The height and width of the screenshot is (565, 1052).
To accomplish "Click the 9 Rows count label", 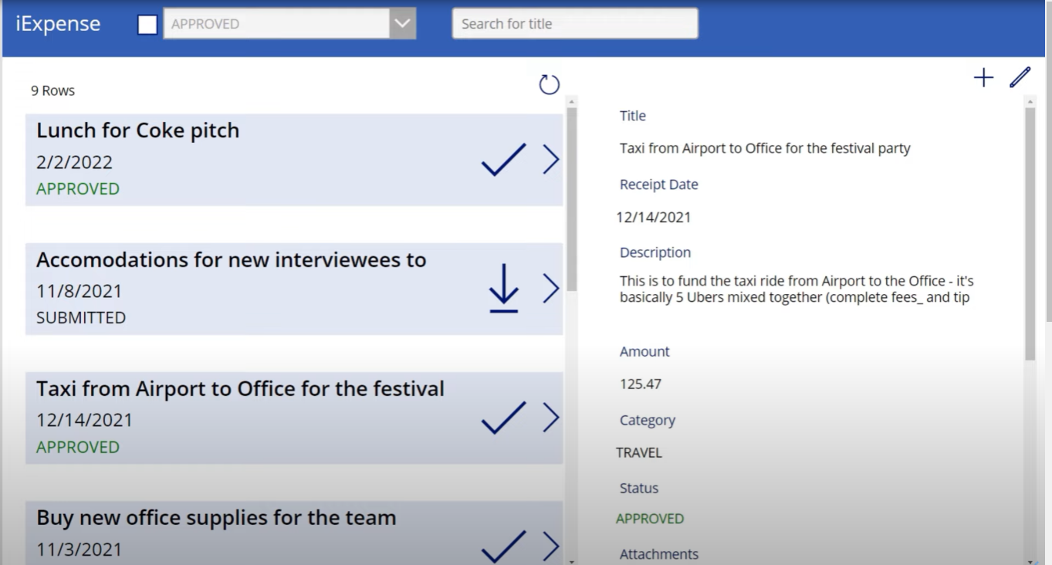I will click(x=52, y=90).
